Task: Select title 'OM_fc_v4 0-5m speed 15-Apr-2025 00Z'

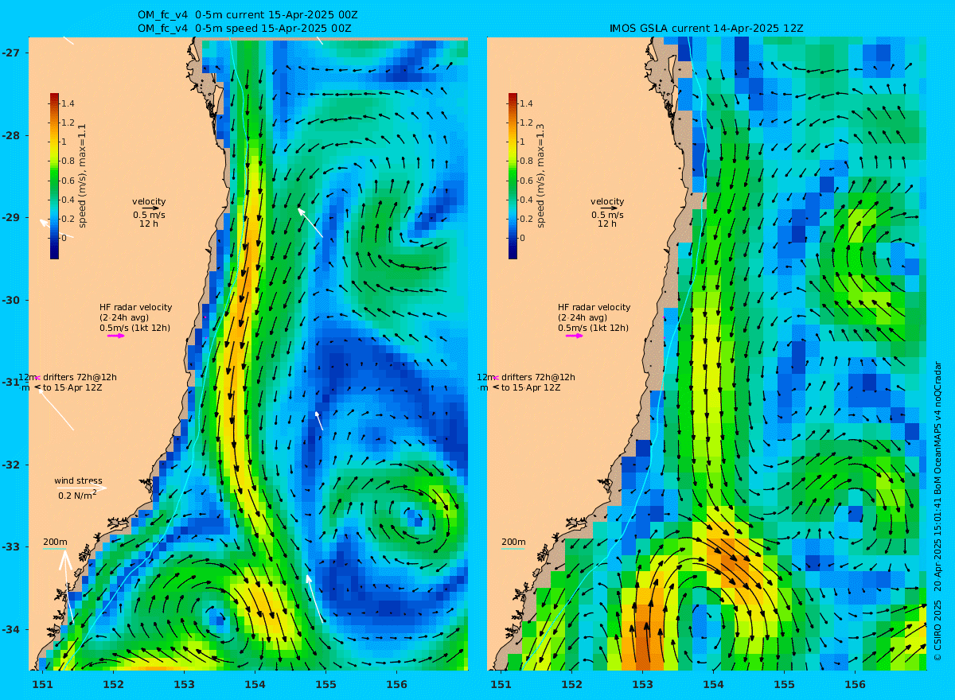Action: pyautogui.click(x=244, y=29)
